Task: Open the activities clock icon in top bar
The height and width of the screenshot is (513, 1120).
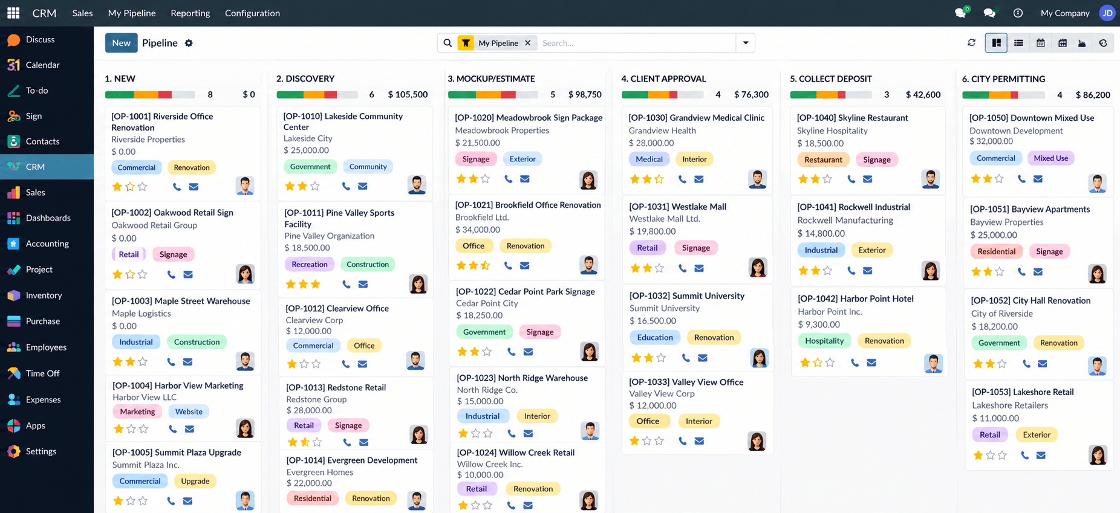Action: 1018,13
